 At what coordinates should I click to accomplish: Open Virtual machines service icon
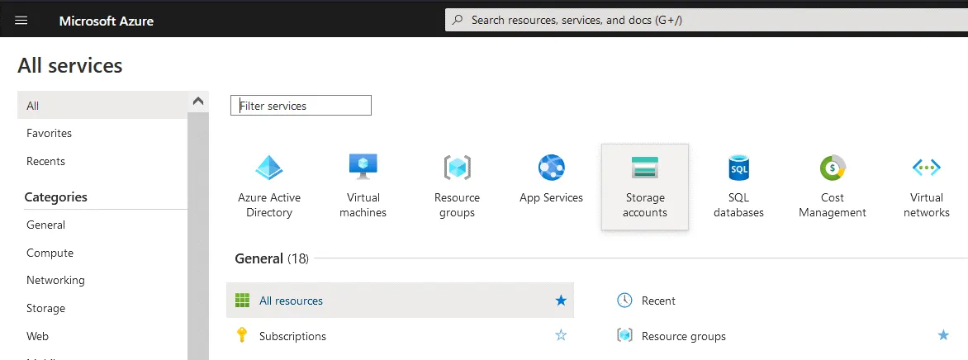pyautogui.click(x=363, y=168)
